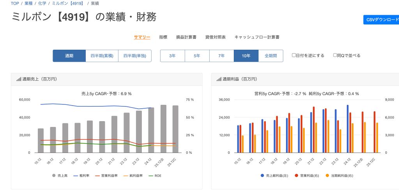Screen dimensions: 399x191
Task: Choose the 7年 range button
Action: pyautogui.click(x=222, y=56)
